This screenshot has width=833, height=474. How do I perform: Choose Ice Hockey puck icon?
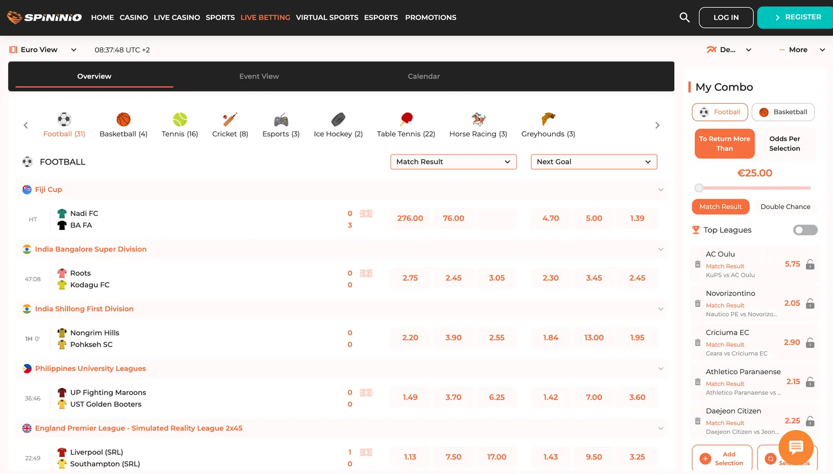(338, 120)
